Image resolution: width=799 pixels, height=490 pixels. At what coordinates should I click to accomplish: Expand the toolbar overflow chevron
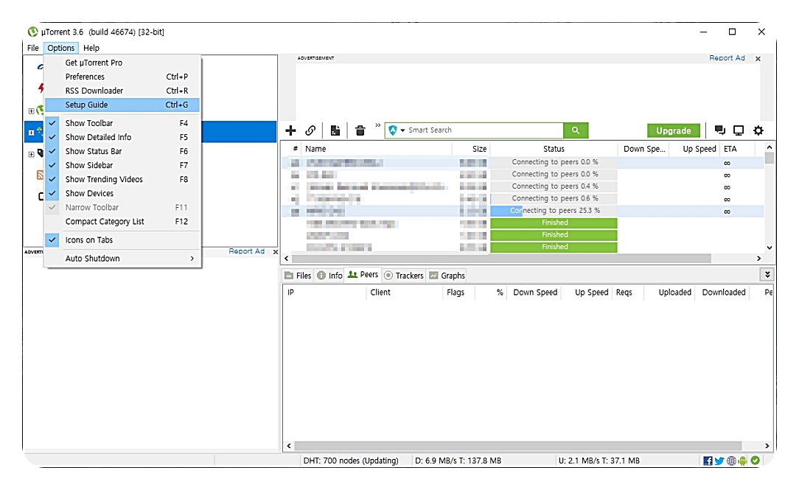pos(377,125)
